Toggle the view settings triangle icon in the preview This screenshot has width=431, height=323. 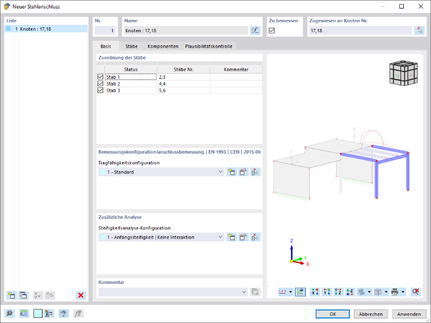(x=301, y=292)
